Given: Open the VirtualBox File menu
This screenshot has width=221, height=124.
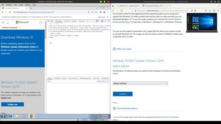Looking at the screenshot, I should (2, 5).
